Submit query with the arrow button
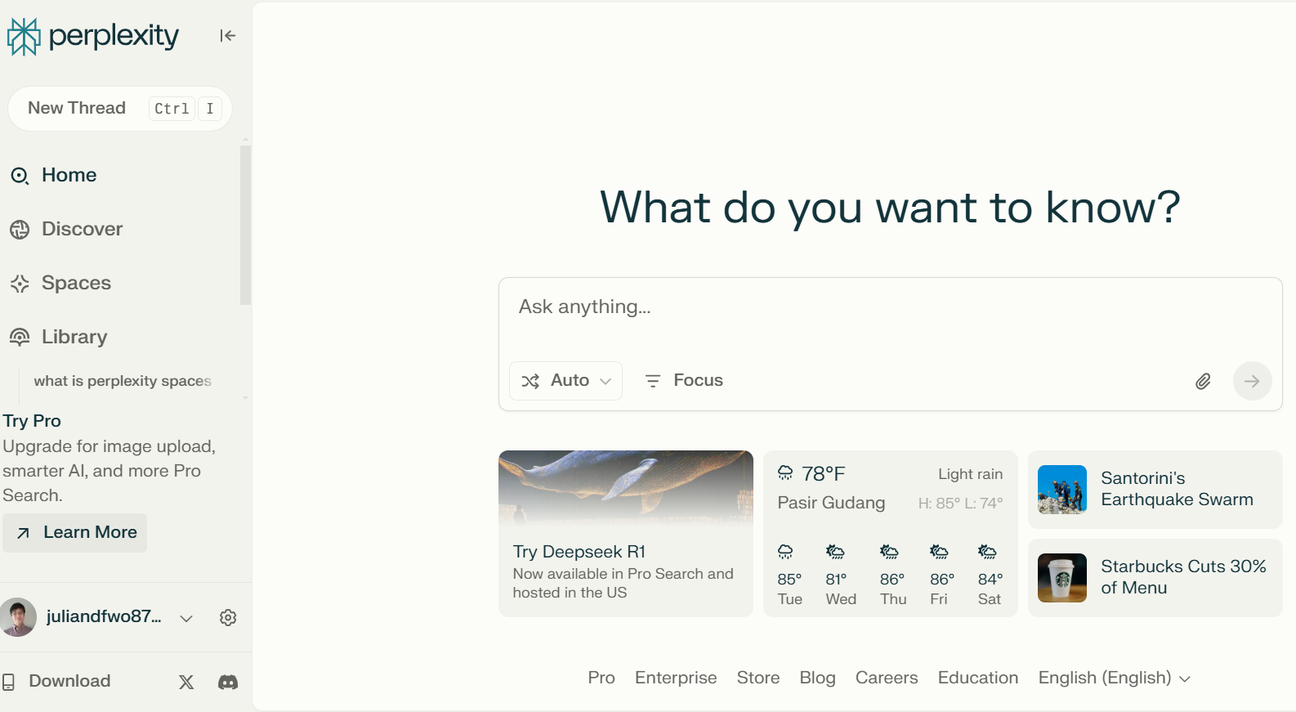 point(1252,381)
